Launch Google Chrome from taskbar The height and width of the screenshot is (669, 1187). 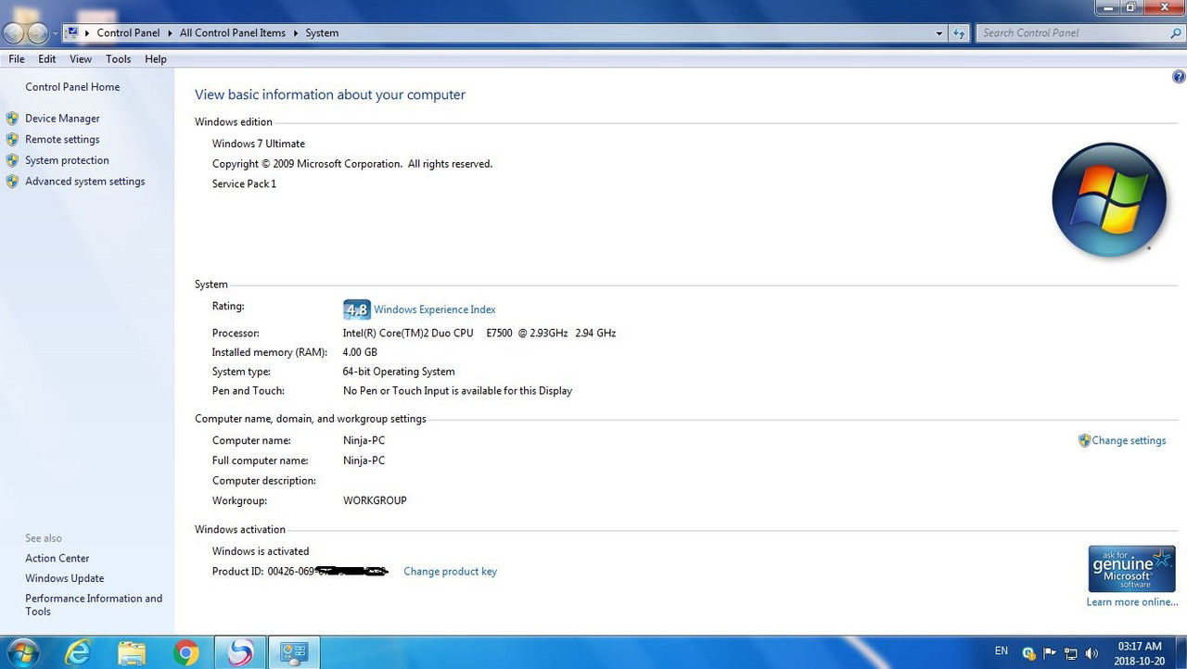pos(185,654)
